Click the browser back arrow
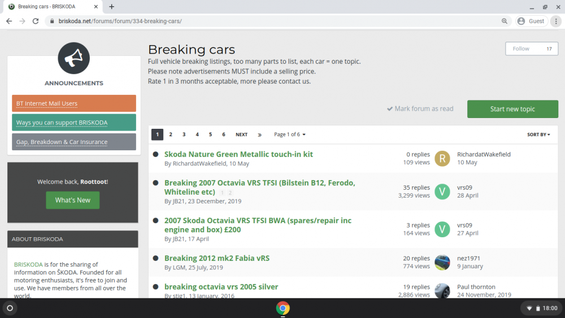This screenshot has height=318, width=565. tap(9, 21)
